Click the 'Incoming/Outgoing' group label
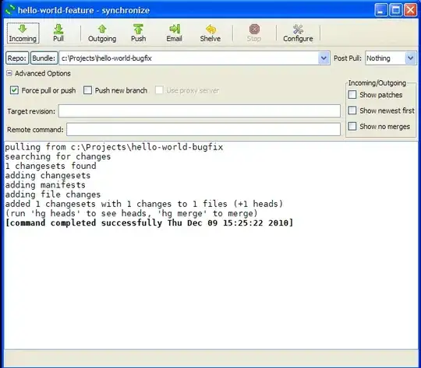Image resolution: width=421 pixels, height=368 pixels. click(x=377, y=83)
